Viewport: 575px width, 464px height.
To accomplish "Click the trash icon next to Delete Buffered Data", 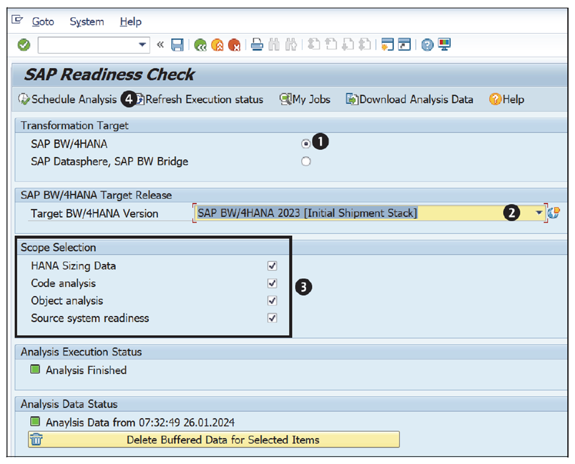I will 36,440.
